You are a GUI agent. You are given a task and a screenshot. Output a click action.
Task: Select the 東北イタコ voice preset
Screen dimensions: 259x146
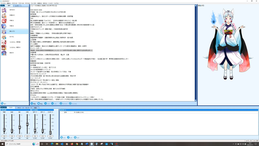(15, 31)
